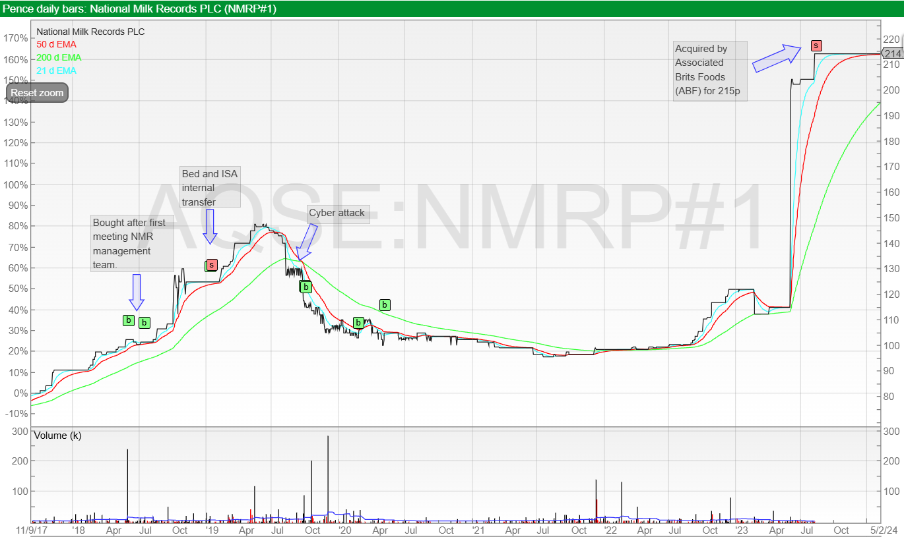Viewport: 904px width, 537px height.
Task: Open the Cyber attack annotation label
Action: tap(337, 213)
